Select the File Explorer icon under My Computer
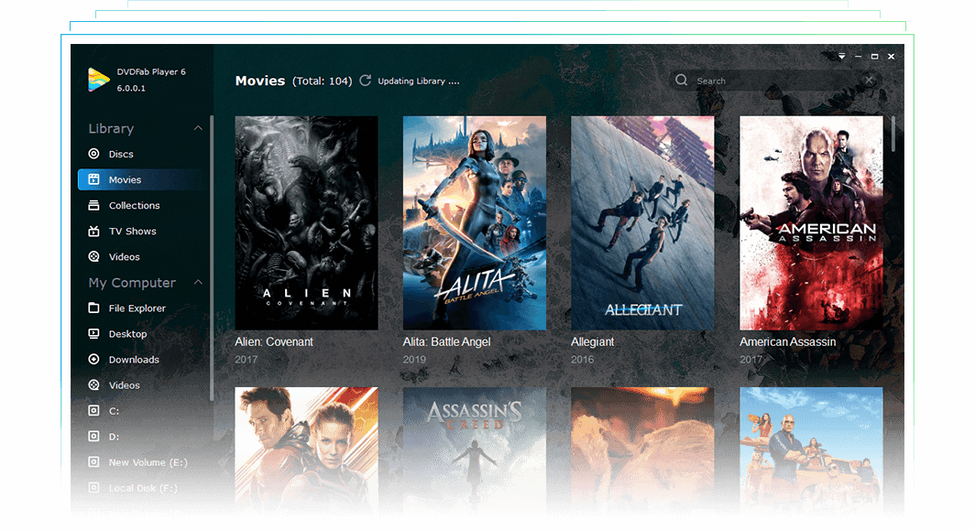975x530 pixels. click(96, 308)
